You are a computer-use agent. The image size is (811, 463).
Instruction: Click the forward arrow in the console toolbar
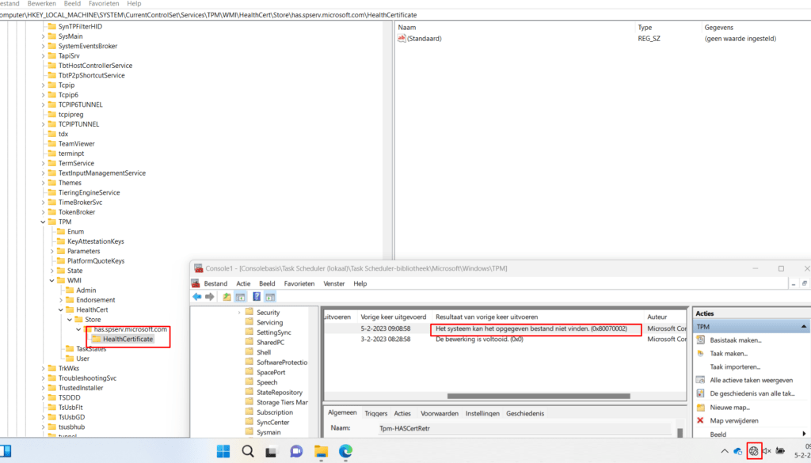[209, 297]
